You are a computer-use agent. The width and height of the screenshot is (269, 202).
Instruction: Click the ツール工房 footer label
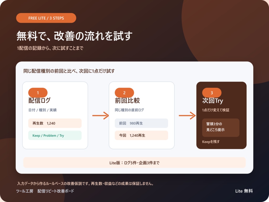click(x=25, y=191)
